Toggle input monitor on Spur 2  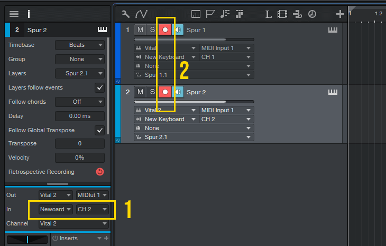click(x=178, y=92)
